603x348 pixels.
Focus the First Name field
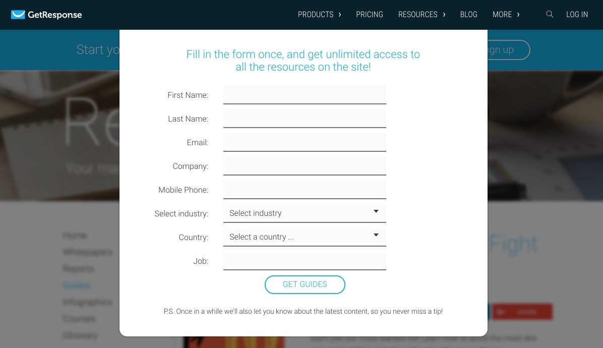[x=305, y=95]
